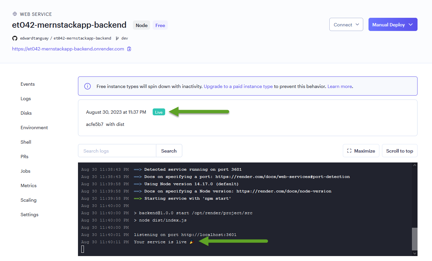The width and height of the screenshot is (432, 261).
Task: Click Scroll to top button
Action: [x=399, y=151]
